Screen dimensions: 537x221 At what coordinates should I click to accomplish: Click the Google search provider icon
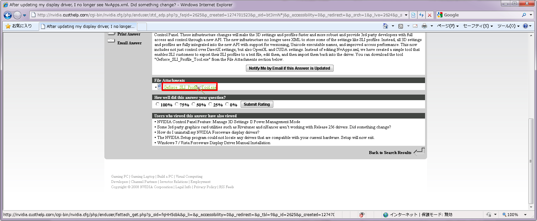tap(440, 15)
